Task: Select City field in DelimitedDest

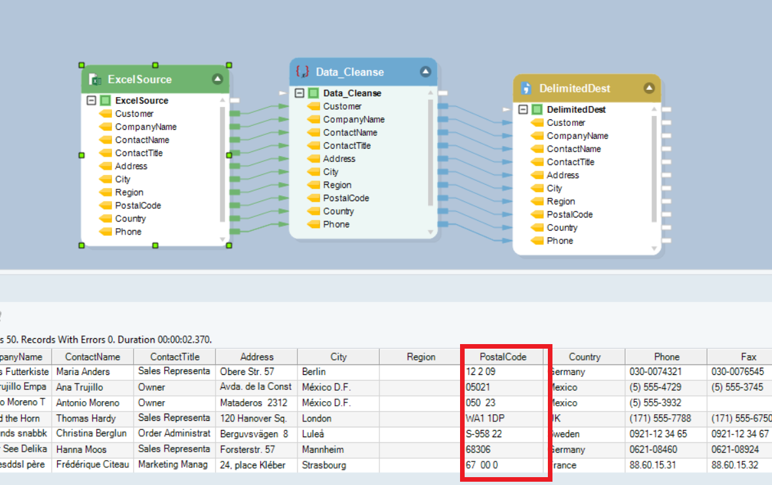Action: (554, 188)
